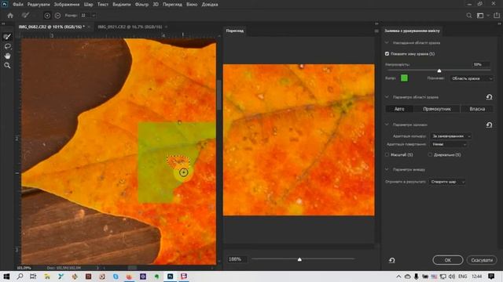The image size is (503, 282).
Task: Click the Photoshop logo in the title bar
Action: point(5,4)
